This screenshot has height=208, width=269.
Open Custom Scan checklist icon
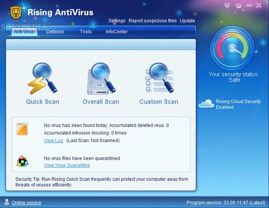pos(158,79)
